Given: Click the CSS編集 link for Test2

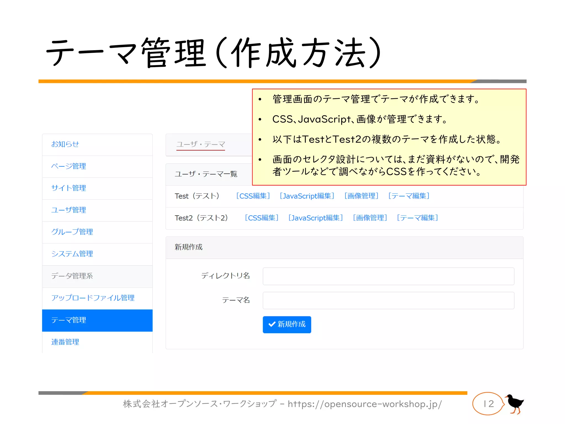Looking at the screenshot, I should click(262, 218).
